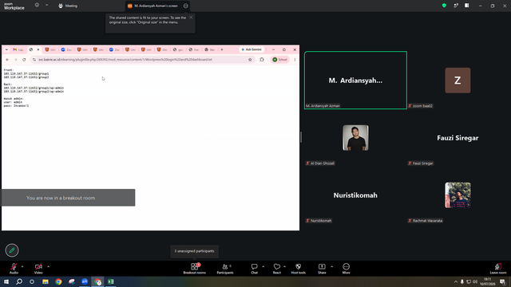
Task: Click extensions icon in shared Chrome
Action: click(262, 60)
